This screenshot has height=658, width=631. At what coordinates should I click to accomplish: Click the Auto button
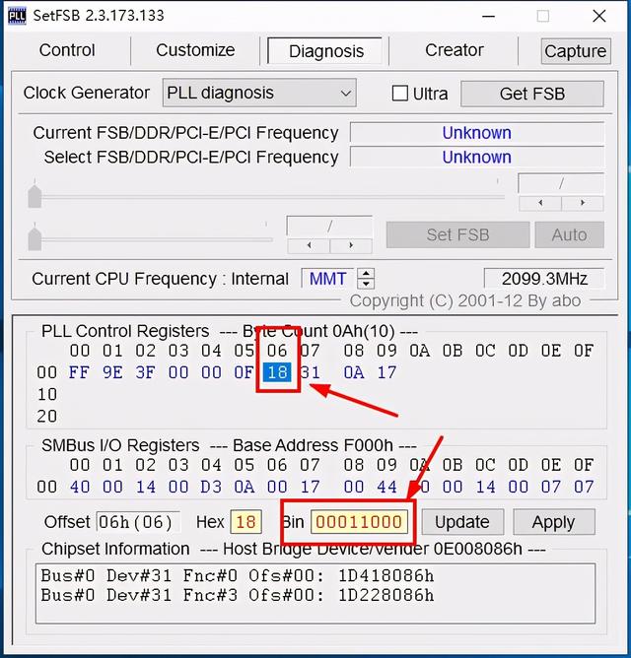569,234
